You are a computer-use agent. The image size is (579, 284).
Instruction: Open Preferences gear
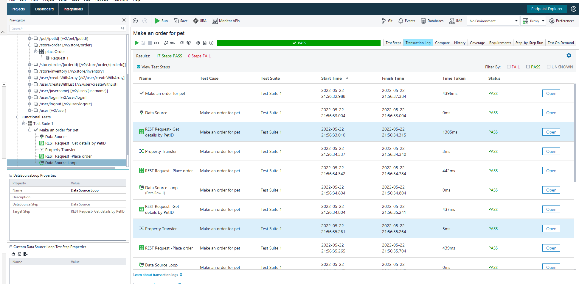pyautogui.click(x=562, y=21)
